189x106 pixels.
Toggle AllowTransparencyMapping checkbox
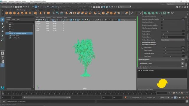click(162, 28)
